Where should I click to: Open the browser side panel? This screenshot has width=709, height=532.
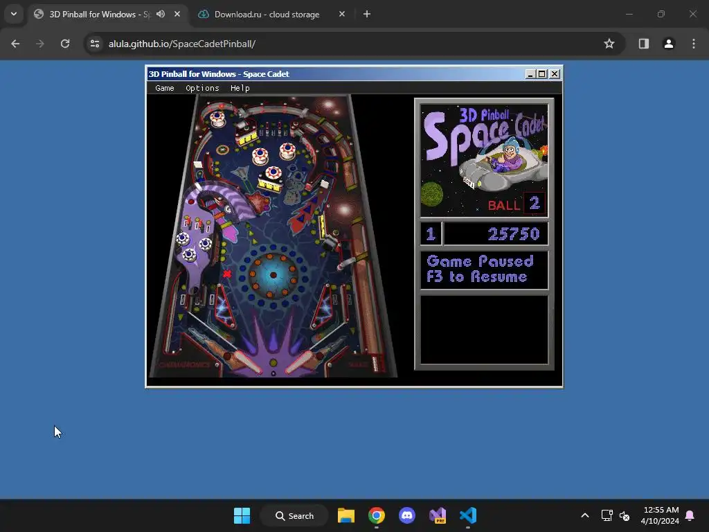coord(644,44)
